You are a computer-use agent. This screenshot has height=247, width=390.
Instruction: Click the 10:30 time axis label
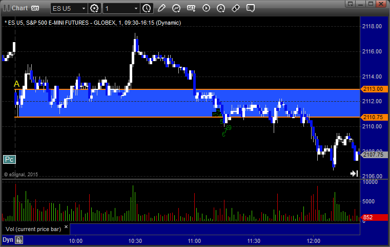coord(135,241)
